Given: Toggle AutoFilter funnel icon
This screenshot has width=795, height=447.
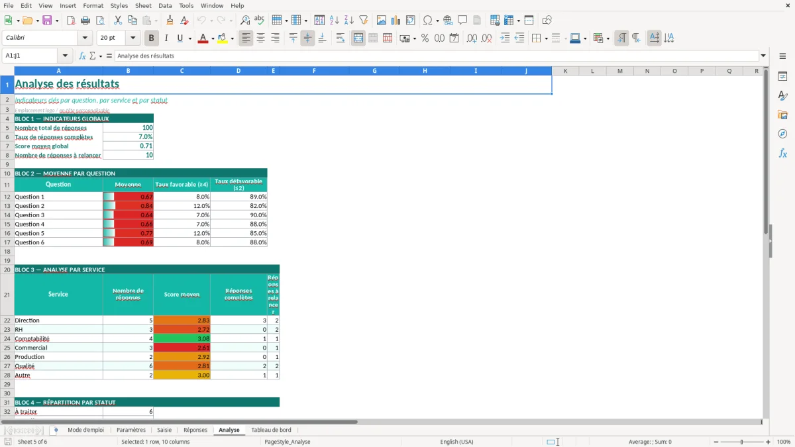Looking at the screenshot, I should point(363,21).
